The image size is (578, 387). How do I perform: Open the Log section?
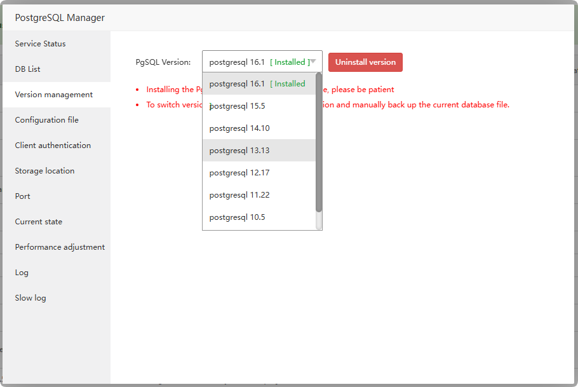click(57, 273)
